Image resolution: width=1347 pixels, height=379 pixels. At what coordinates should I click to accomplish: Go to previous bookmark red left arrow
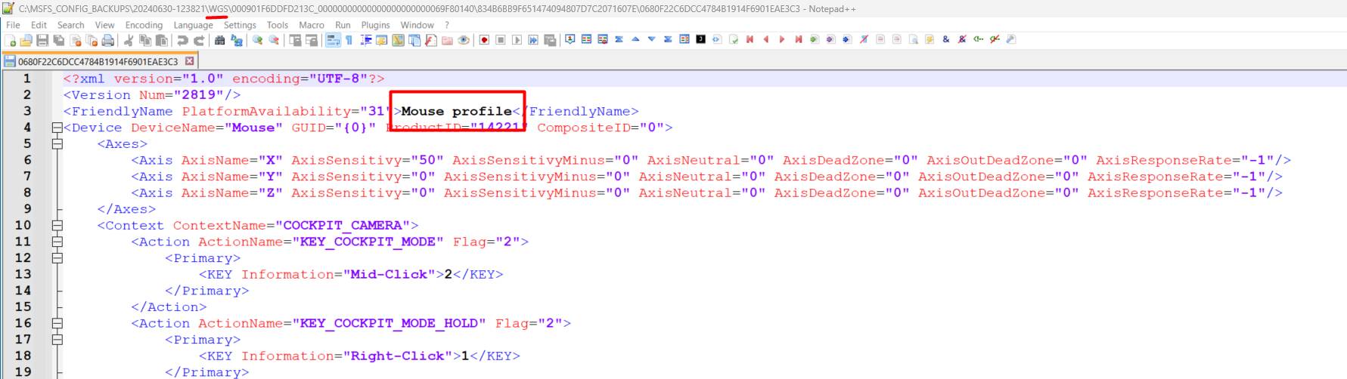point(766,40)
